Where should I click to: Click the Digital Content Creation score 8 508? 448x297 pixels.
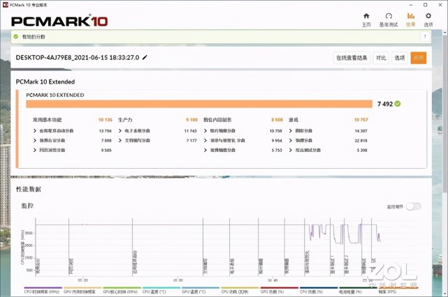(x=277, y=120)
